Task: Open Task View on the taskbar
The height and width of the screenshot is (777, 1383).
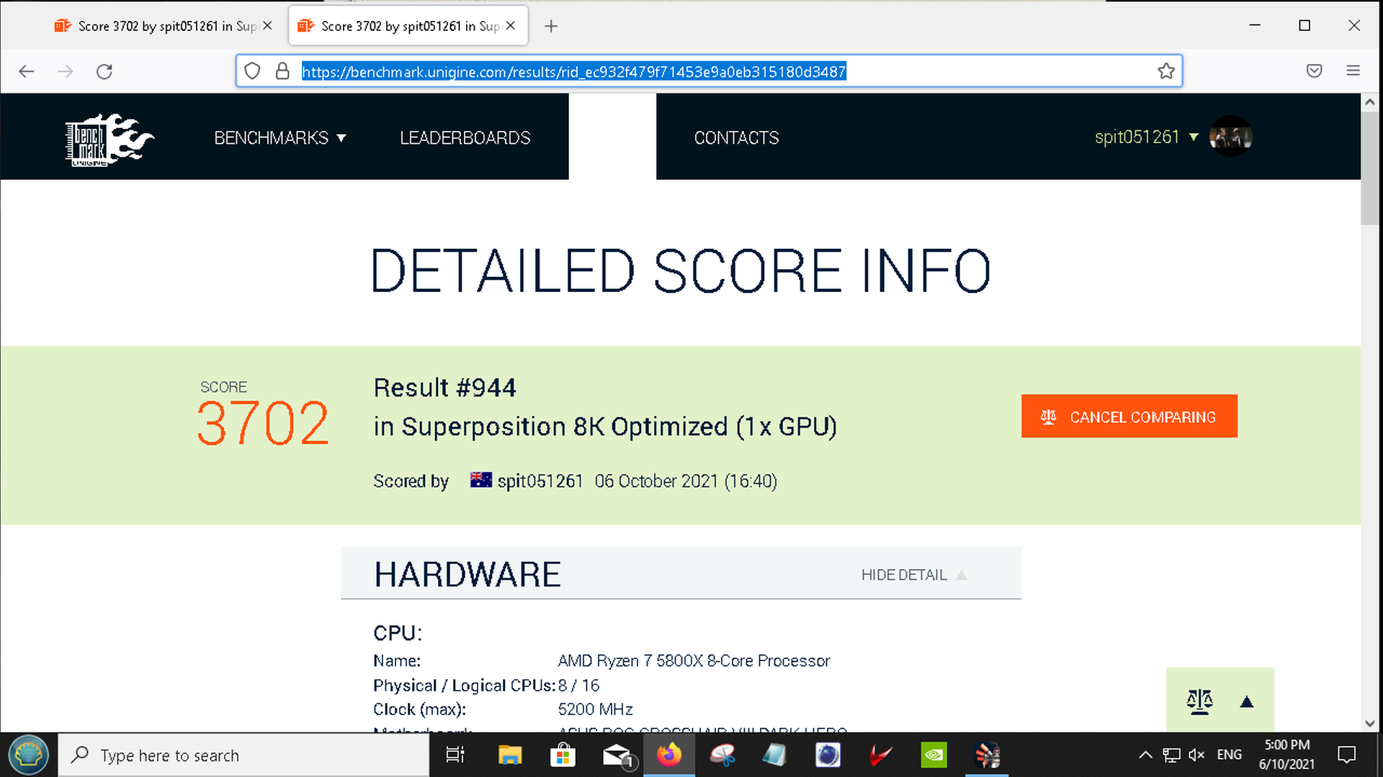Action: [455, 755]
